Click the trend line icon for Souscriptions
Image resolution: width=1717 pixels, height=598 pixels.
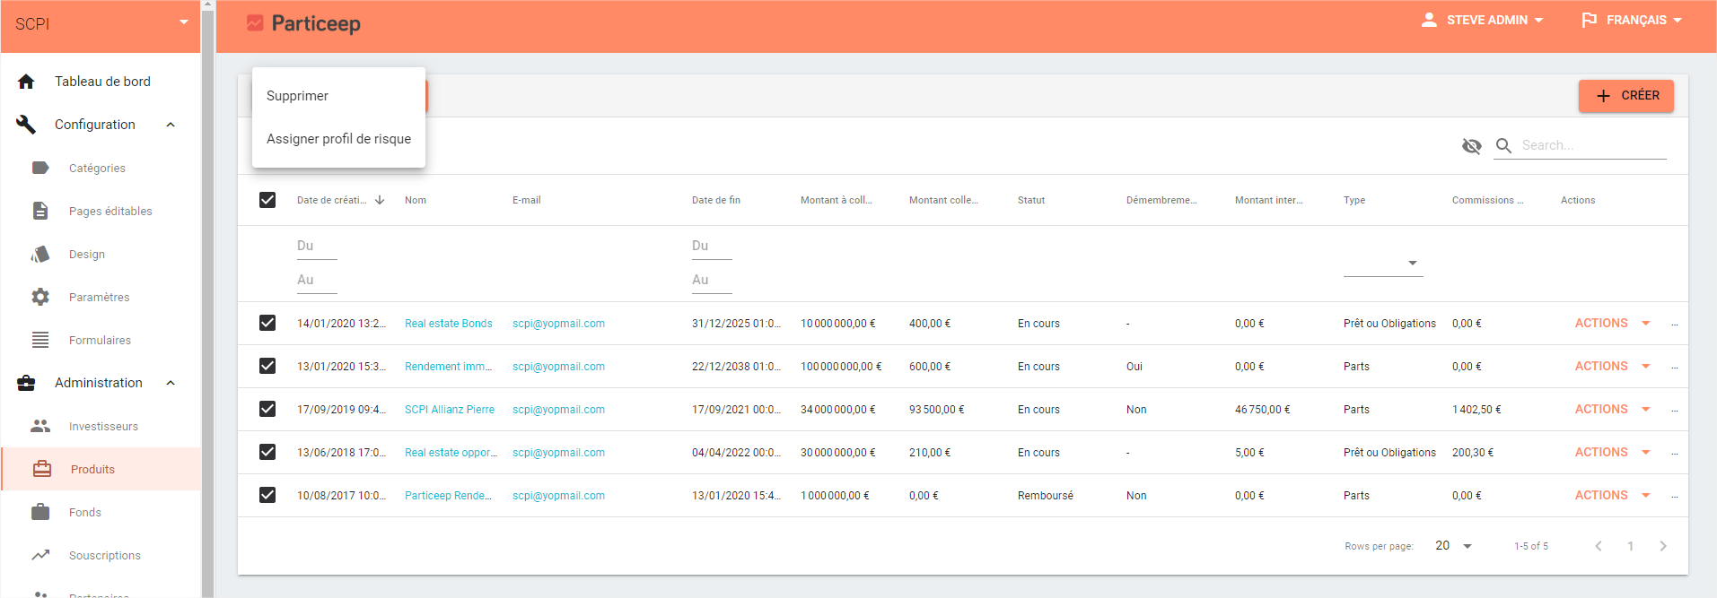point(40,555)
